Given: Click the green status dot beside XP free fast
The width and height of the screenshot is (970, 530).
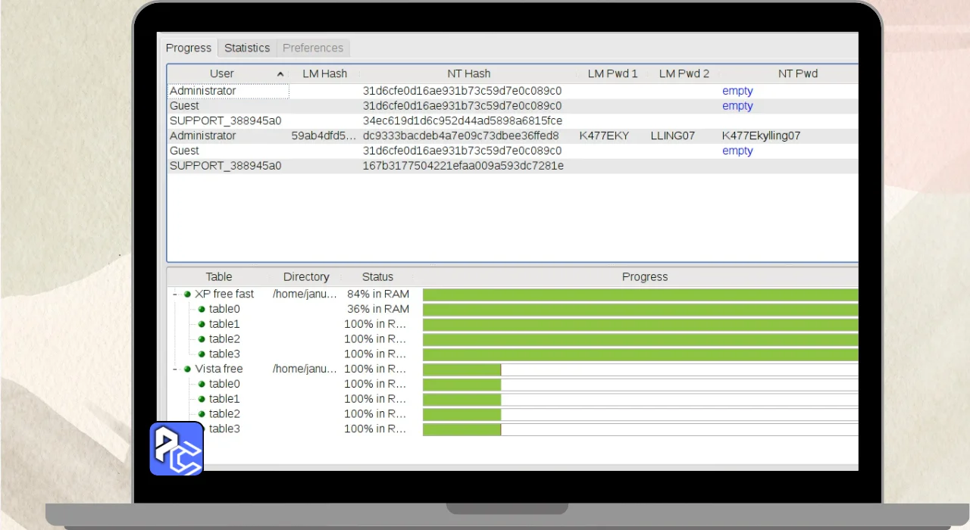Looking at the screenshot, I should click(187, 294).
